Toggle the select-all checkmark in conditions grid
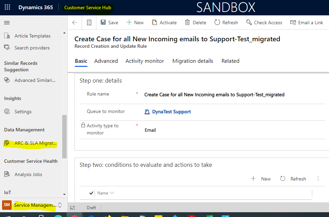Screen dimensions: 329x217 coord(91,193)
